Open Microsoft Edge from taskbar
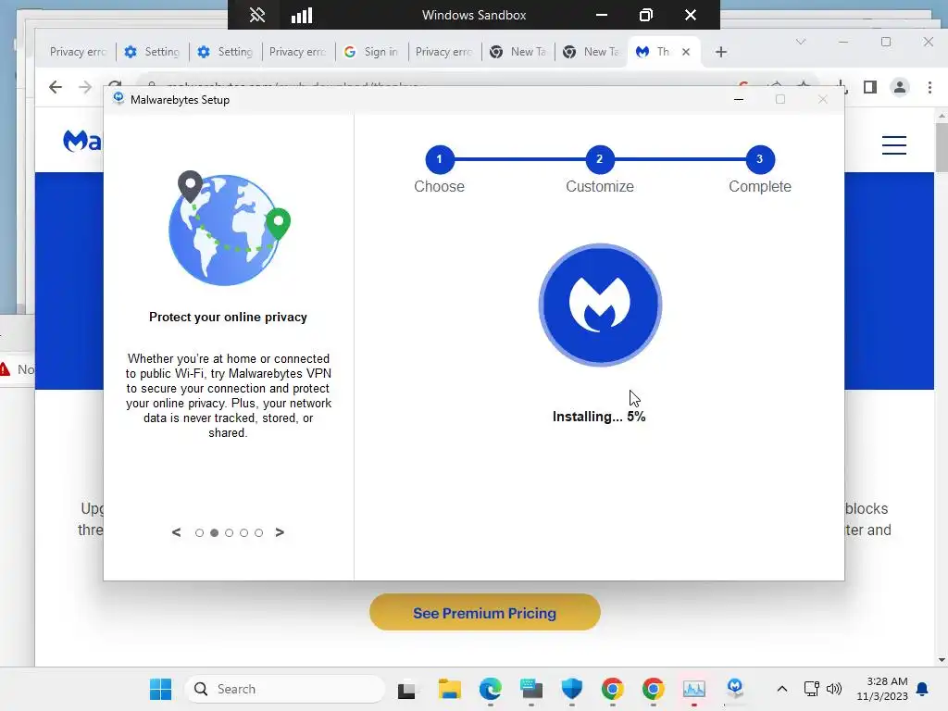948x711 pixels. [491, 689]
